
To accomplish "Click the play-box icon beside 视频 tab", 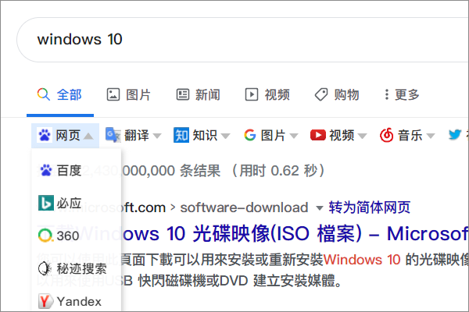I will pyautogui.click(x=252, y=94).
